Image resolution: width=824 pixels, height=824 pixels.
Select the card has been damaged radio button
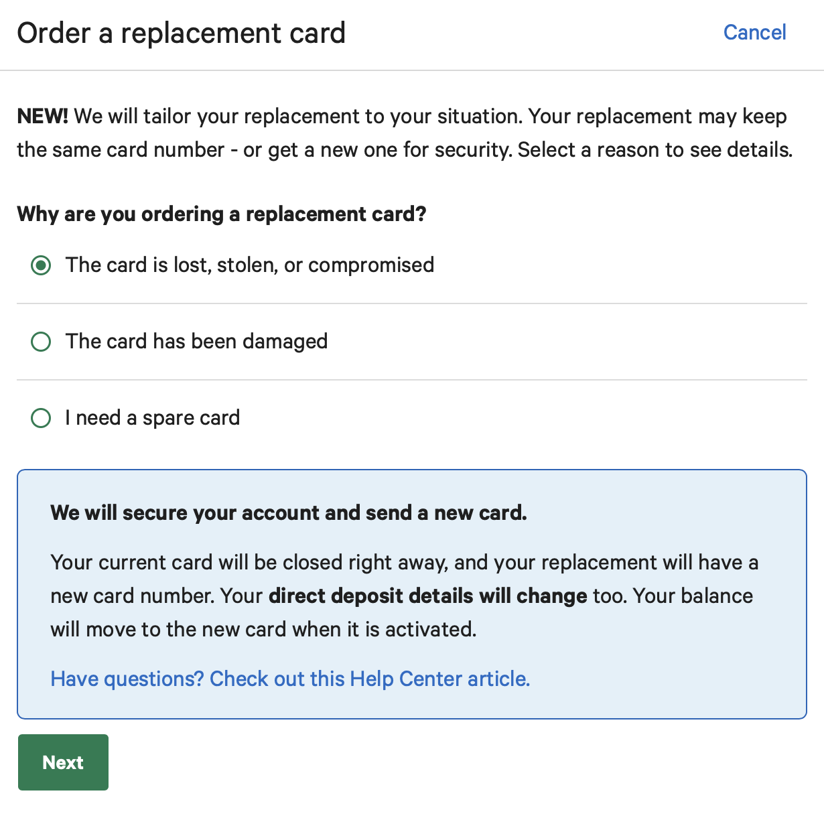pyautogui.click(x=41, y=342)
